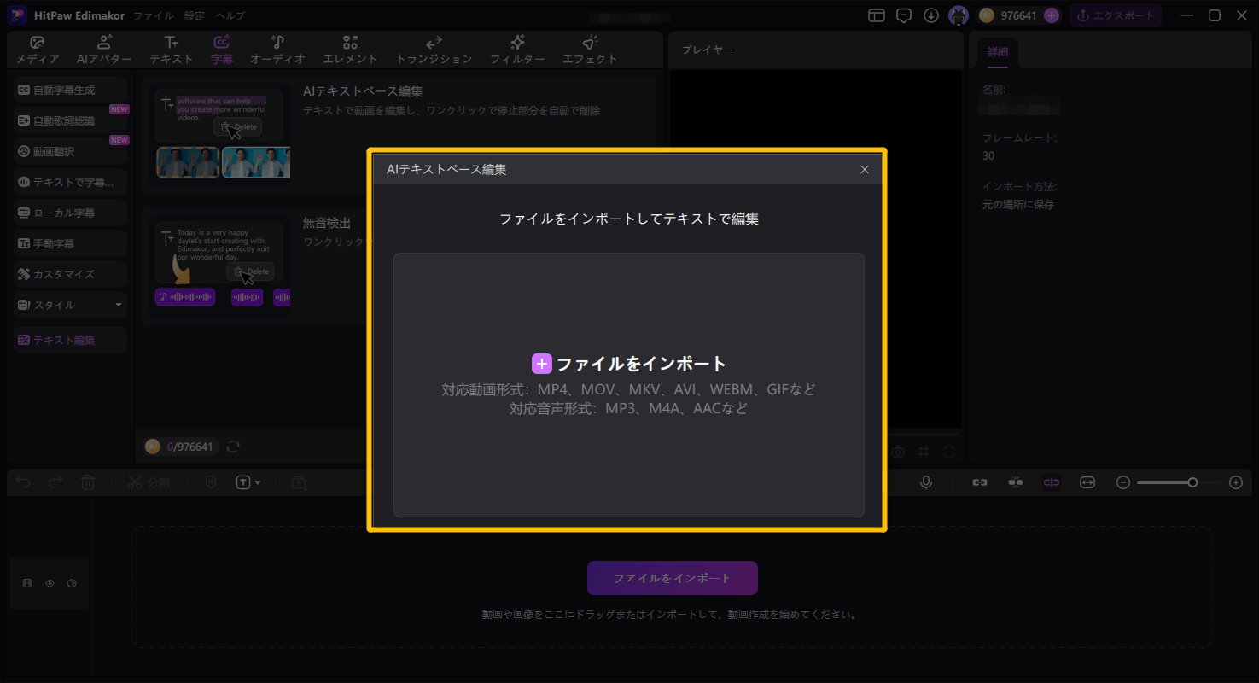Screen dimensions: 1259x683
Task: Click the trash delete icon in the timeline toolbar
Action: 88,482
